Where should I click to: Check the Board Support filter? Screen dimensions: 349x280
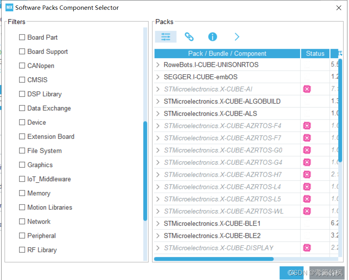tap(22, 52)
